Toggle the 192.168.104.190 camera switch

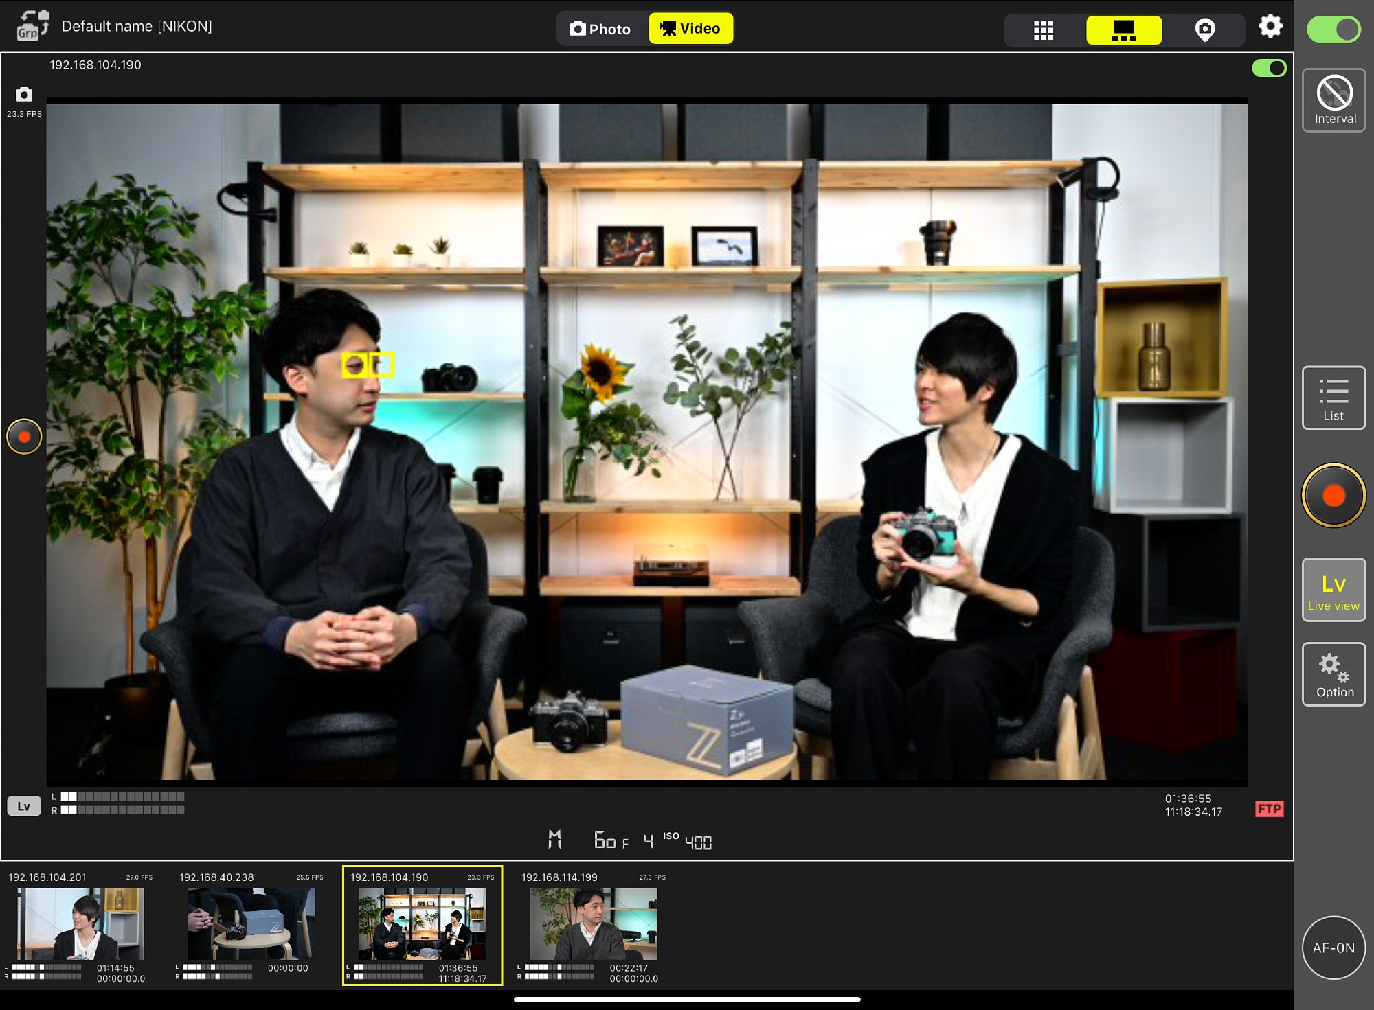pyautogui.click(x=1269, y=68)
